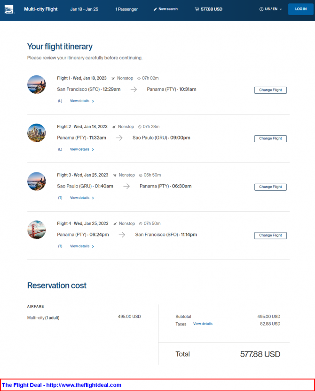Expand View details for Flight 3
The height and width of the screenshot is (391, 315).
(x=82, y=198)
